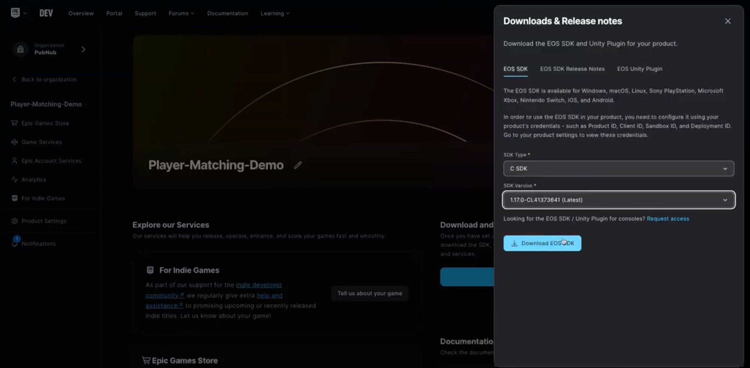Click the Epic Games Store cart icon
Image resolution: width=750 pixels, height=368 pixels.
point(14,123)
